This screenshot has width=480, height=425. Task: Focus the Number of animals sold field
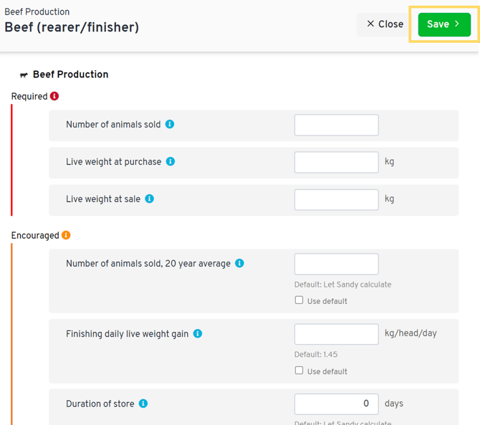point(336,125)
